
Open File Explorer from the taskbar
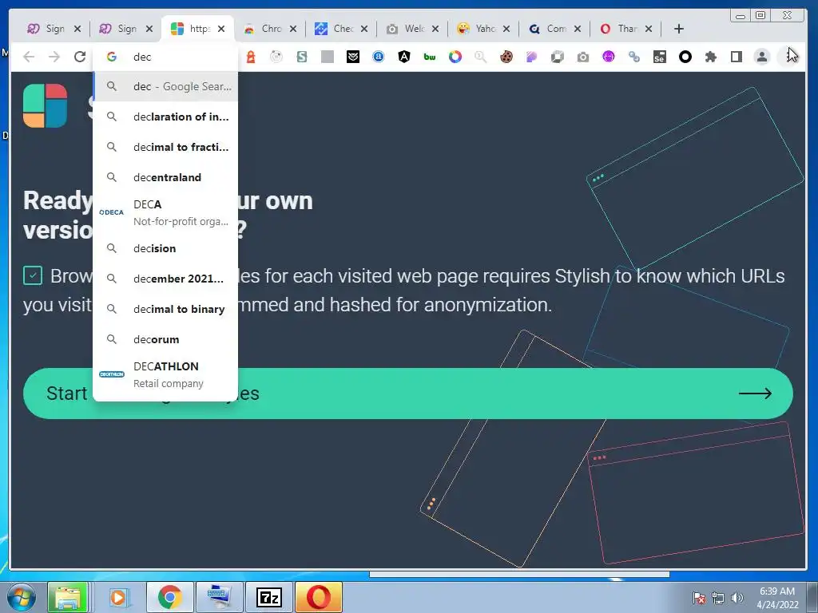pyautogui.click(x=68, y=597)
